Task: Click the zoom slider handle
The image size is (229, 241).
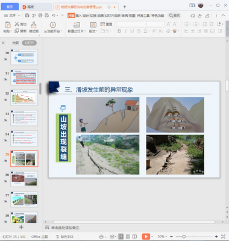Action: click(x=184, y=237)
